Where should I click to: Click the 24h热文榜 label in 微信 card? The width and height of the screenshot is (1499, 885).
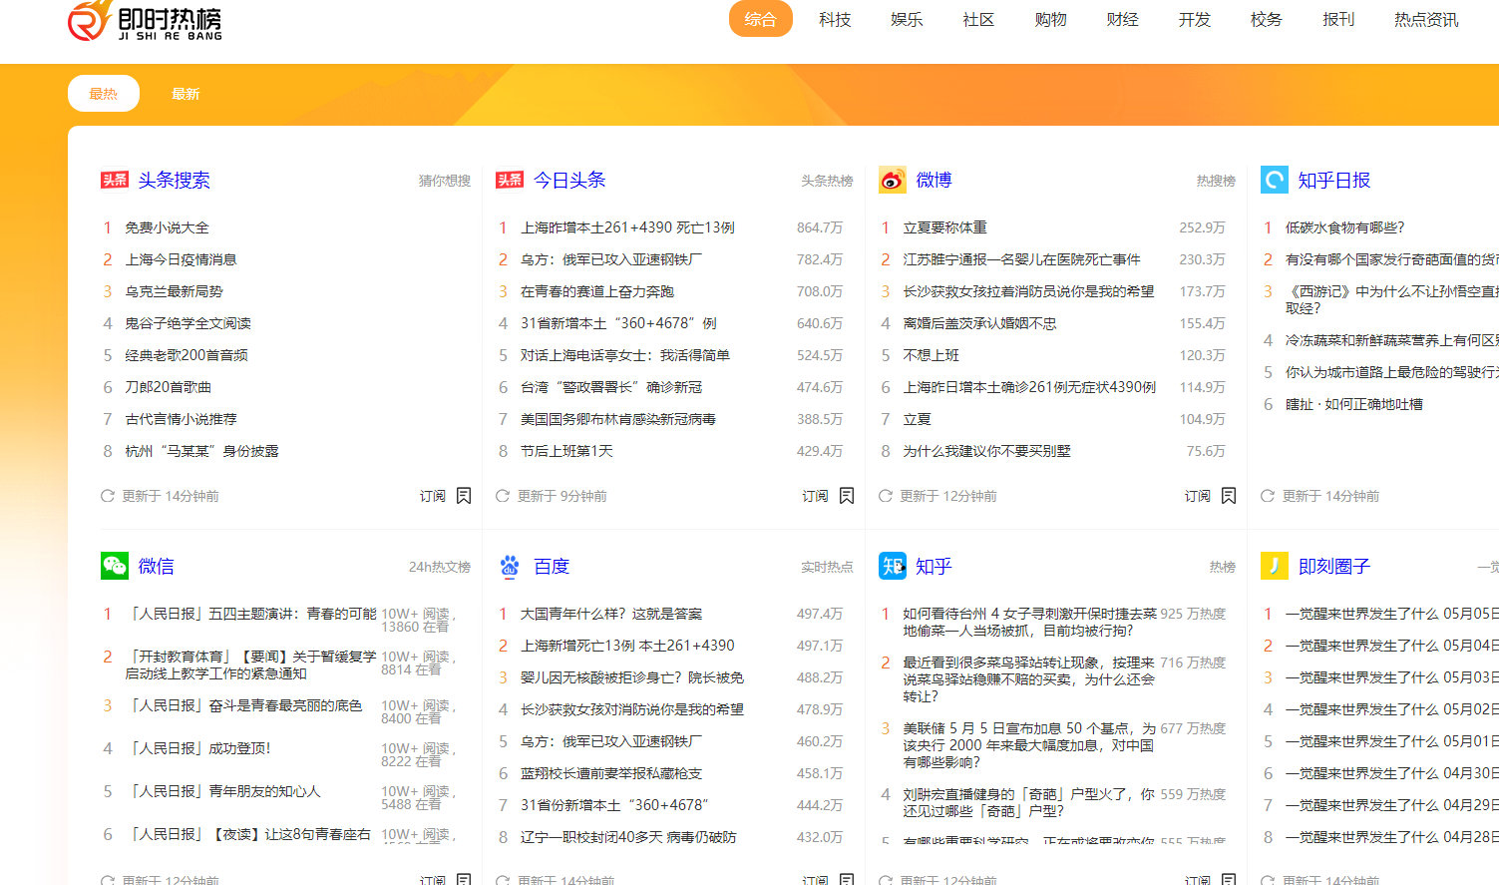(x=440, y=567)
